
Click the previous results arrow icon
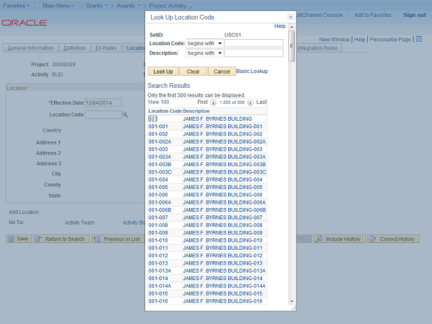point(213,103)
